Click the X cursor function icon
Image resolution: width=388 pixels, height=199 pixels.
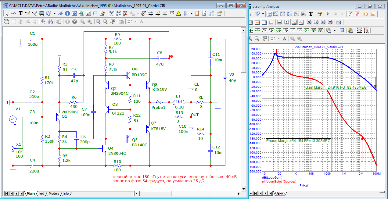[309, 22]
